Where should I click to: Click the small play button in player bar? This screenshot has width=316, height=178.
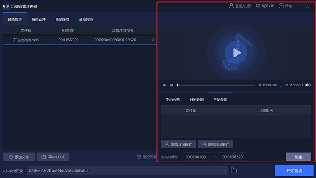[164, 85]
